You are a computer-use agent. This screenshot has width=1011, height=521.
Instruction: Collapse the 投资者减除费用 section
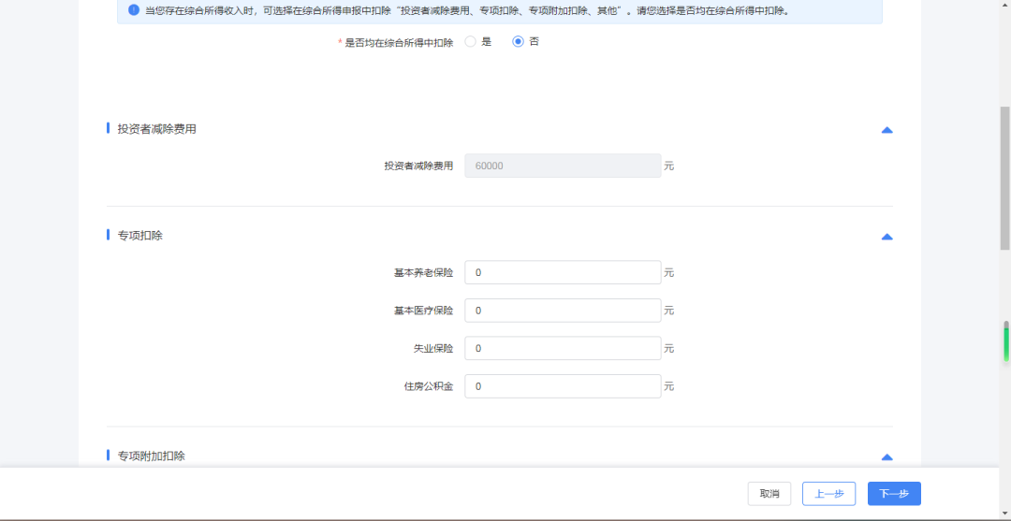point(886,130)
